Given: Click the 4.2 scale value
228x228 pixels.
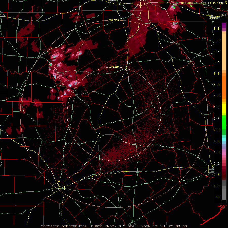Looking at the screenshot, I should 217,107.
